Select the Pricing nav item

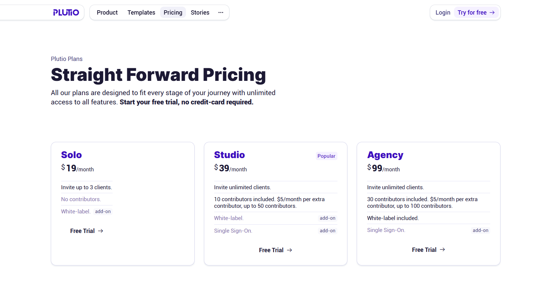(173, 12)
